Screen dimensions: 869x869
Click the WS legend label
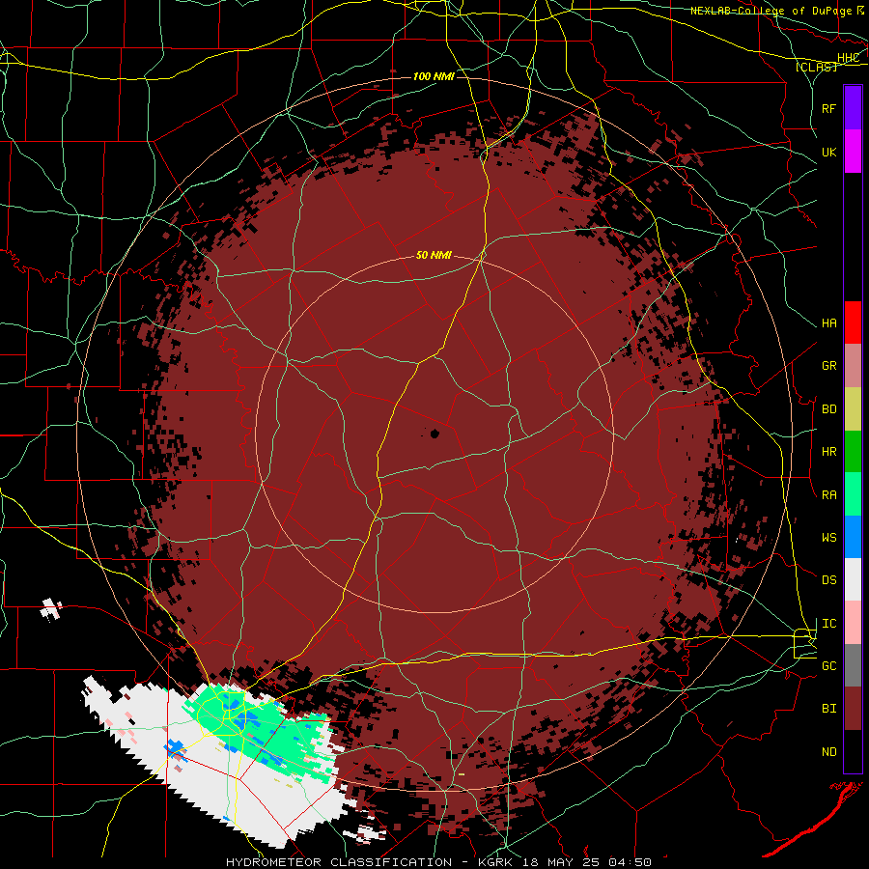[x=829, y=538]
